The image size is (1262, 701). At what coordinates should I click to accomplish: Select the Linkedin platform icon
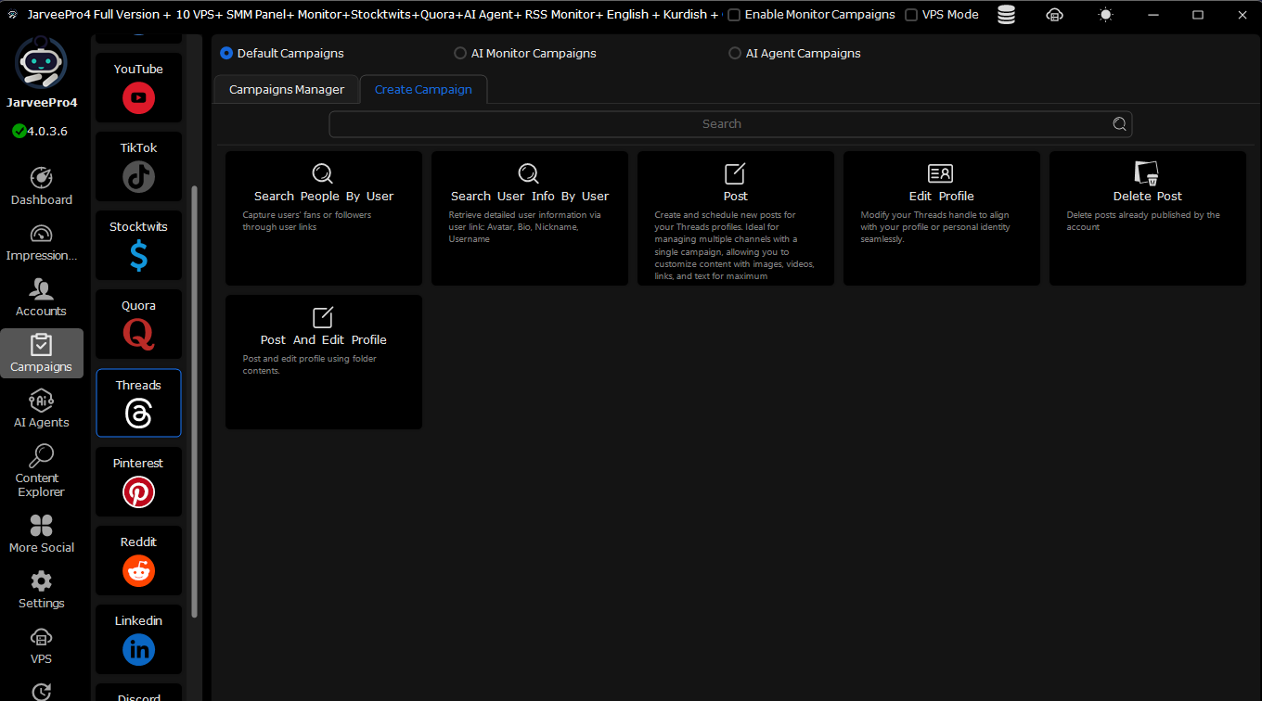coord(138,650)
